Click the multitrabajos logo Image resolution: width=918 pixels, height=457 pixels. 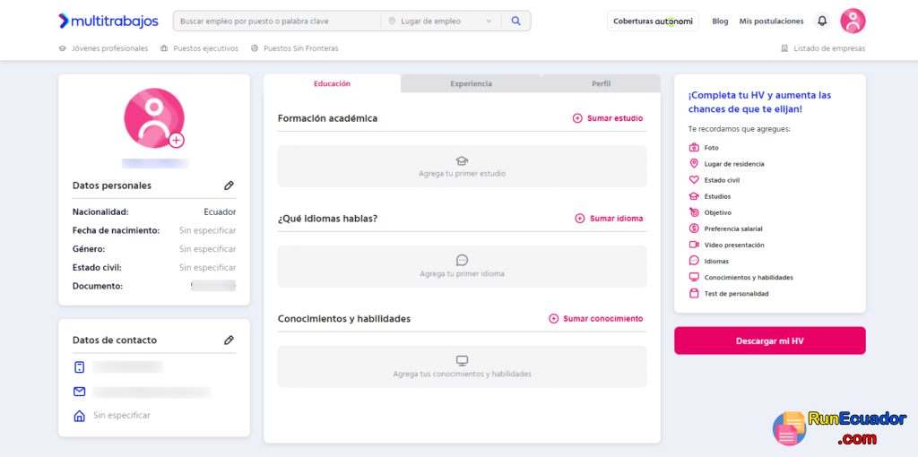pyautogui.click(x=108, y=22)
